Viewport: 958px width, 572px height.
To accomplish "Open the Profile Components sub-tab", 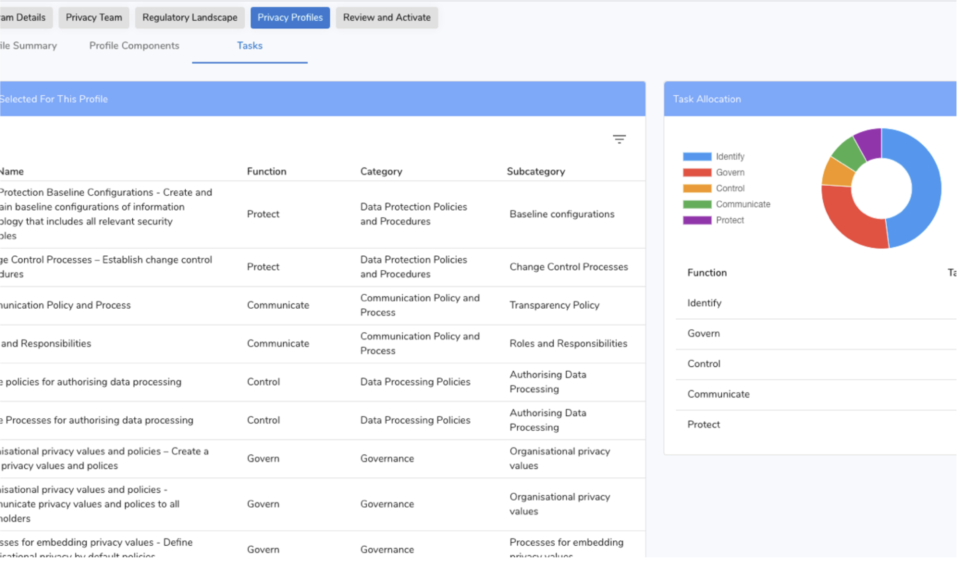I will pos(134,46).
